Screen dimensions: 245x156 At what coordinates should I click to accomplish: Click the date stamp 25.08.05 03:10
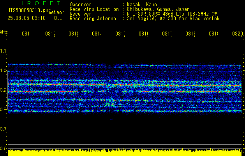pos(26,18)
